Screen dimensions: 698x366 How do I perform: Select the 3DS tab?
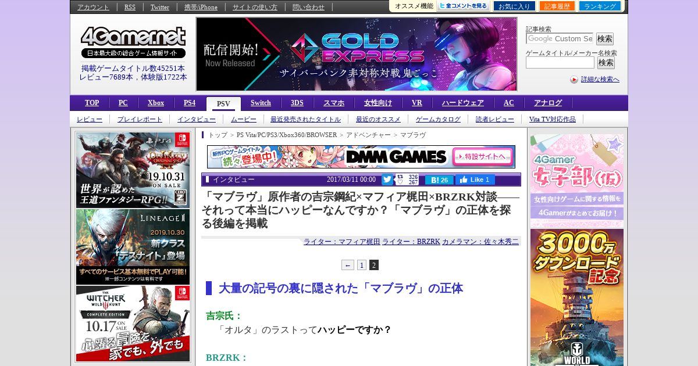(x=297, y=103)
